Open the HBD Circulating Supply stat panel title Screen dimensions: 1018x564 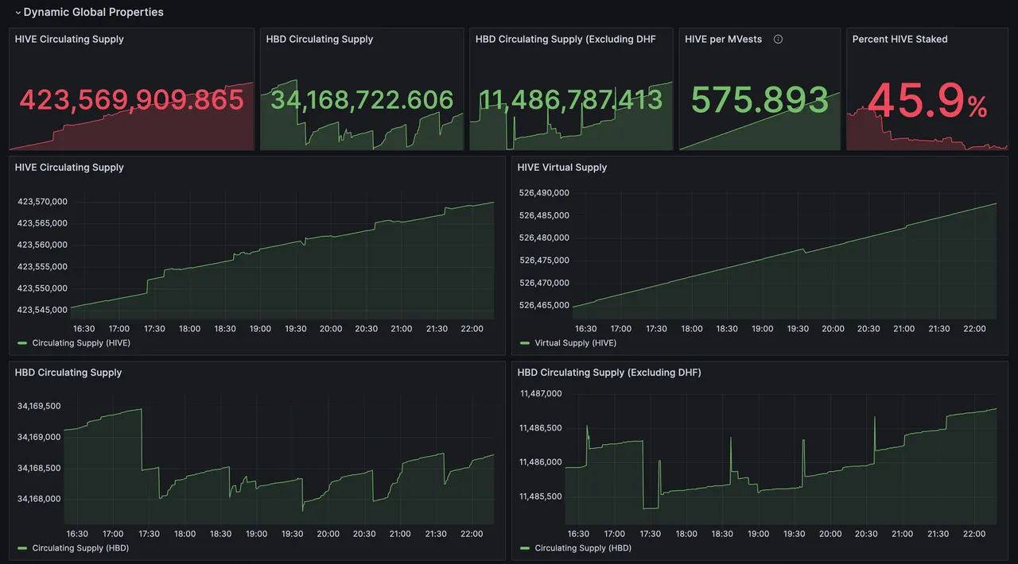[320, 39]
